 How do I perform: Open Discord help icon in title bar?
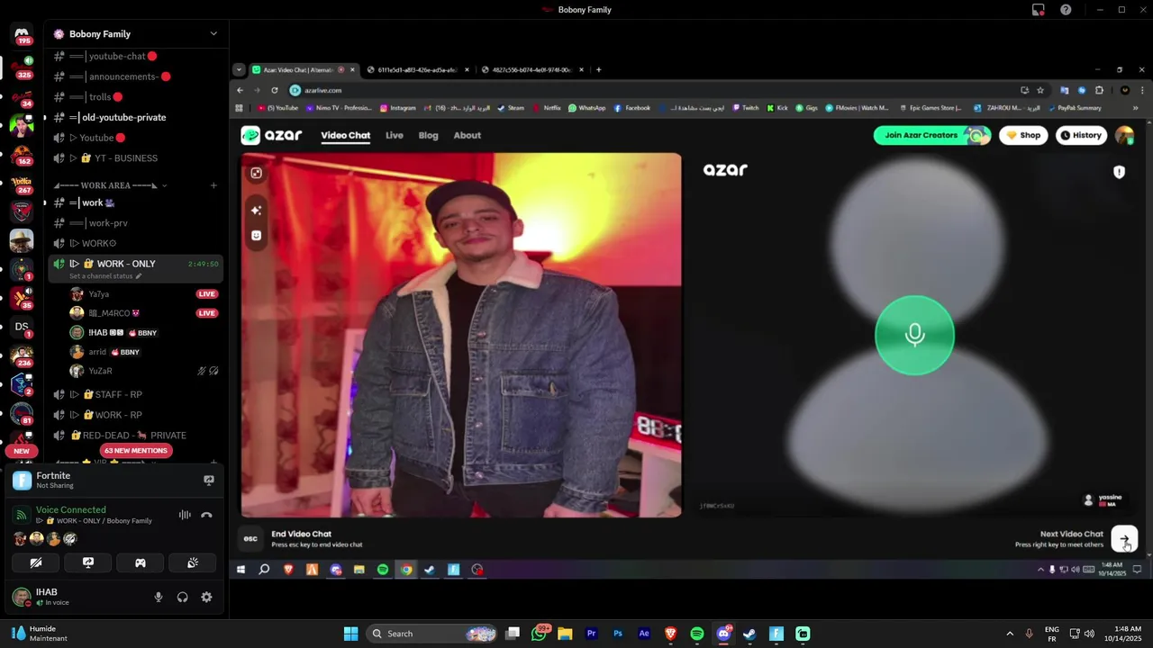click(x=1066, y=10)
